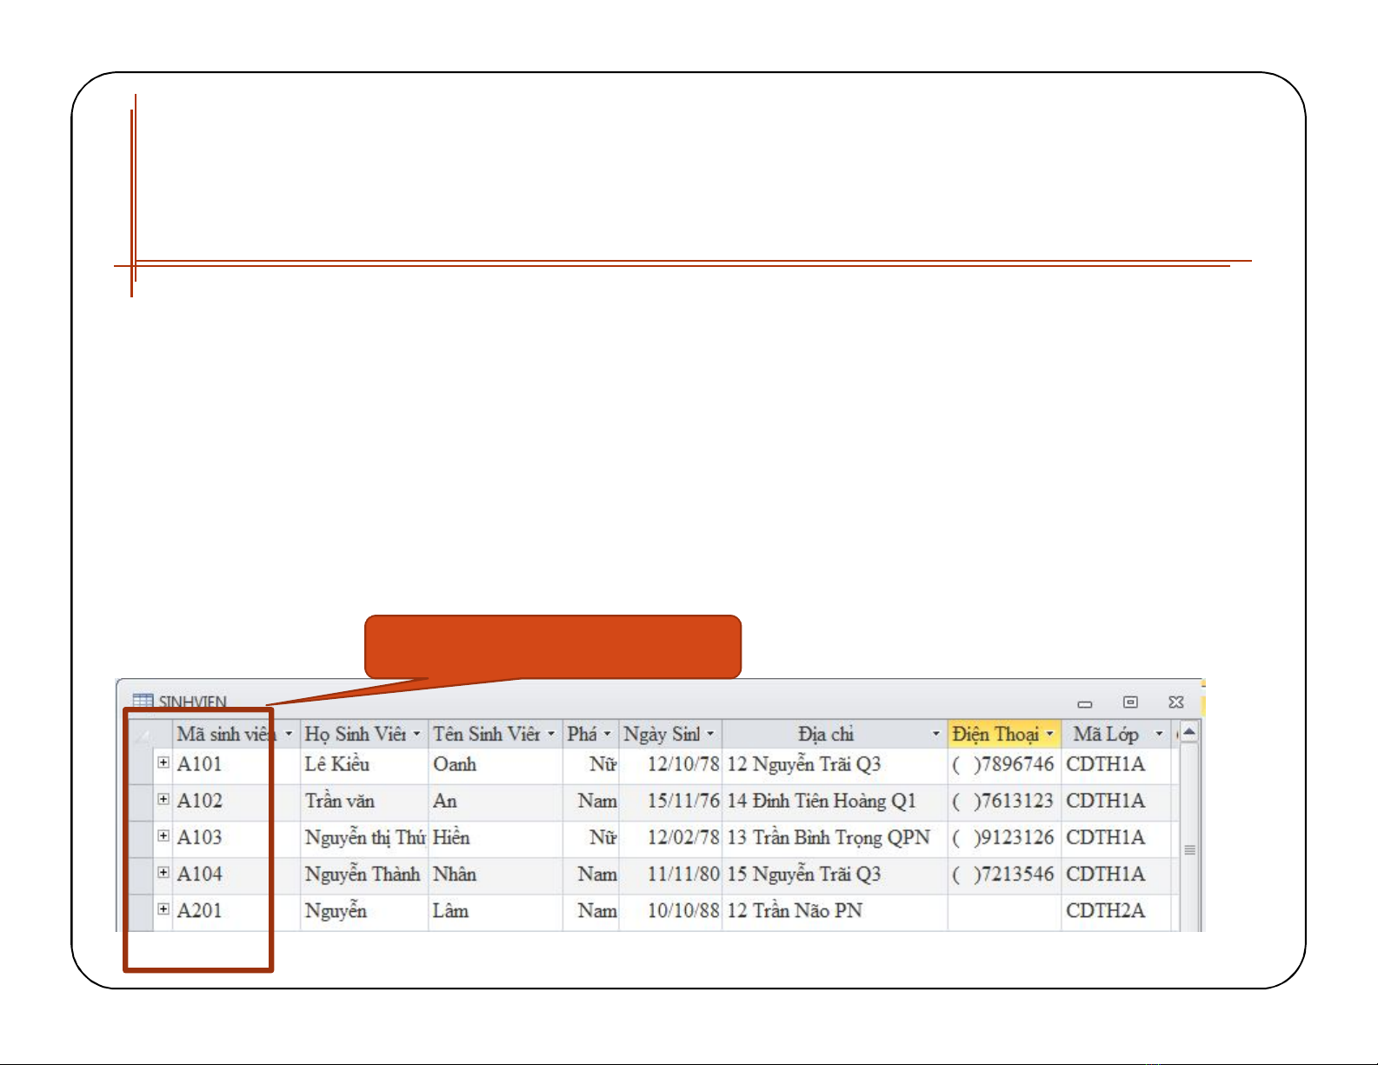Click the class code cell CDTH2A
The width and height of the screenshot is (1378, 1065).
(1105, 910)
